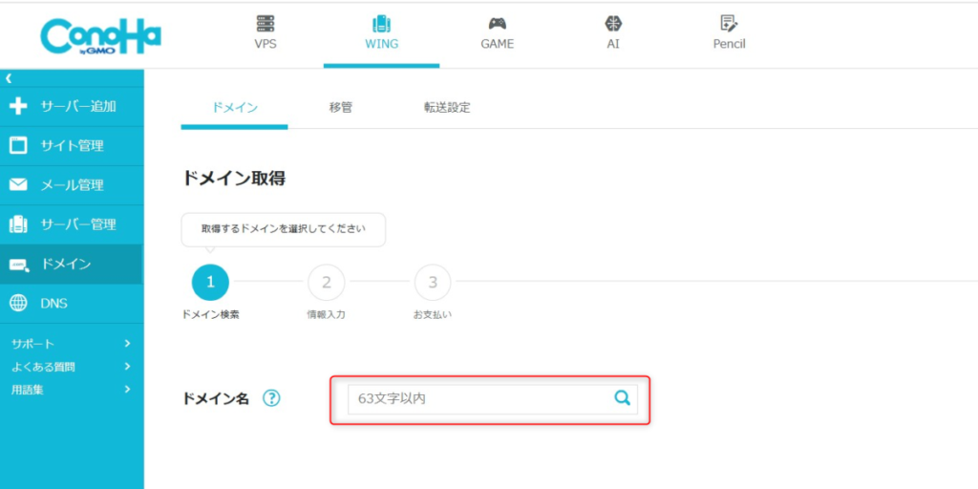Open the VPS tab label
Image resolution: width=978 pixels, height=489 pixels.
pyautogui.click(x=266, y=44)
